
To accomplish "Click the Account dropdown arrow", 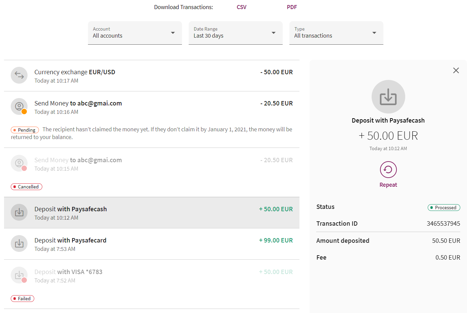I will tap(173, 33).
